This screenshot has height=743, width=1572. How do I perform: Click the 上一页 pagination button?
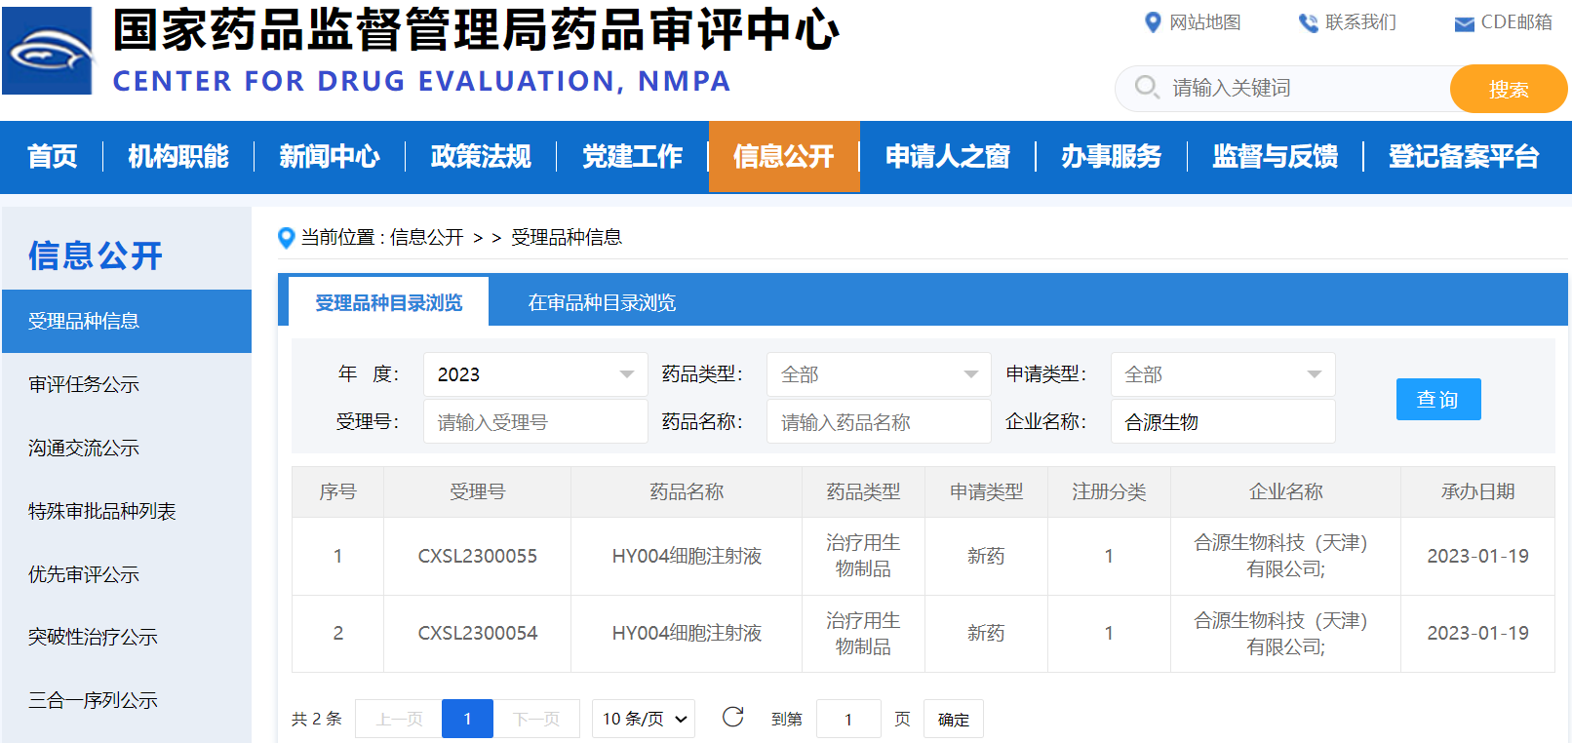[399, 719]
